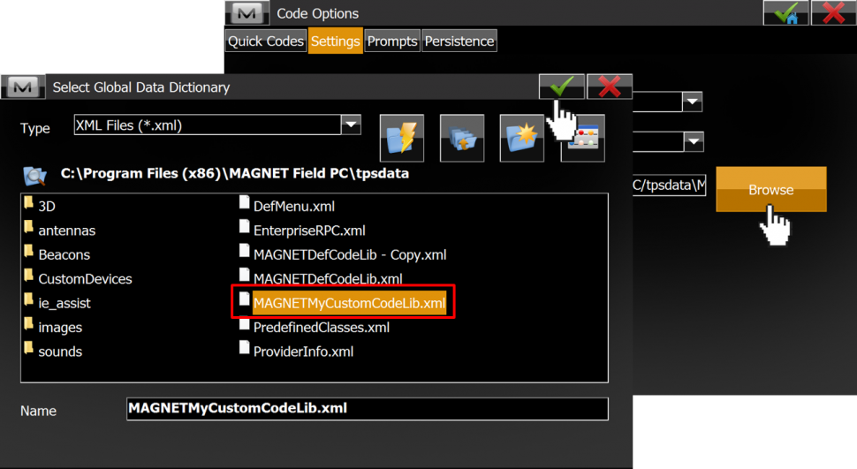Go to the Persistence tab
This screenshot has height=469, width=857.
[x=459, y=42]
